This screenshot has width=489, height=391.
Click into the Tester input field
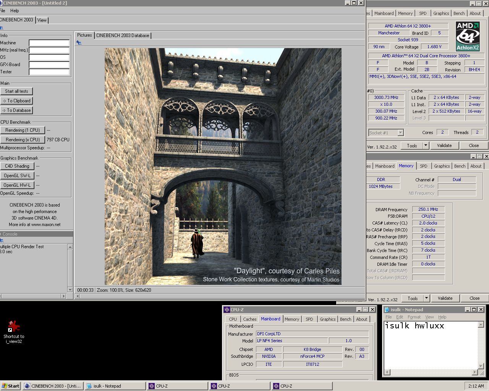[x=49, y=72]
